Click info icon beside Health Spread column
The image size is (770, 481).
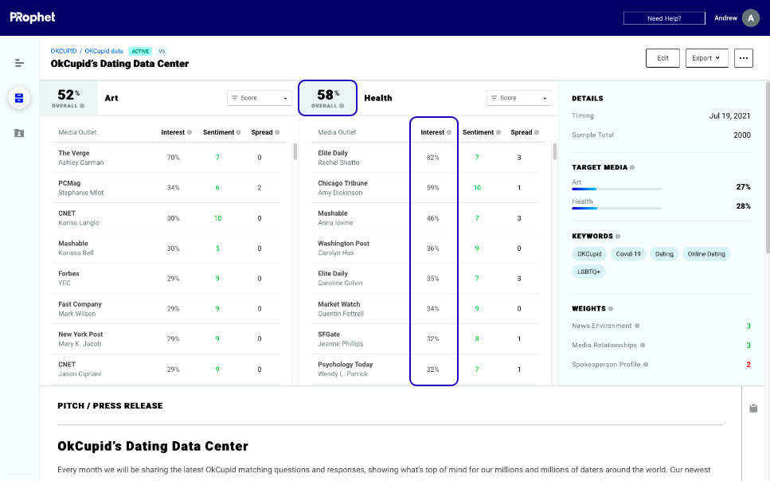point(537,132)
